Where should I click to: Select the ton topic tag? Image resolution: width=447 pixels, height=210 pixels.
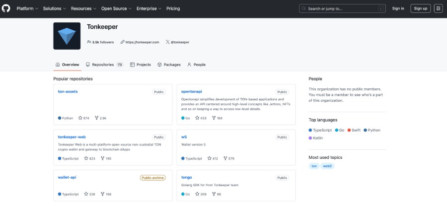(314, 166)
